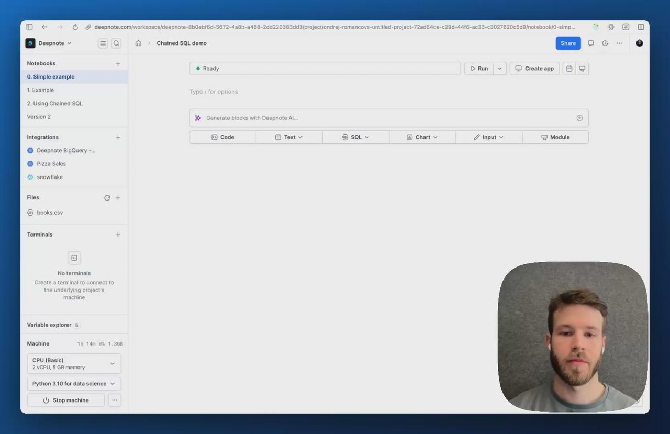
Task: Select the 0. Simple example notebook
Action: 74,77
